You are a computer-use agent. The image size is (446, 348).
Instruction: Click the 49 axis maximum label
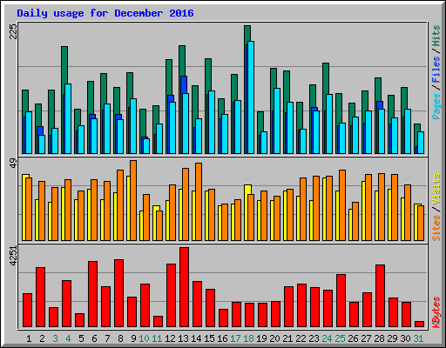click(x=13, y=164)
